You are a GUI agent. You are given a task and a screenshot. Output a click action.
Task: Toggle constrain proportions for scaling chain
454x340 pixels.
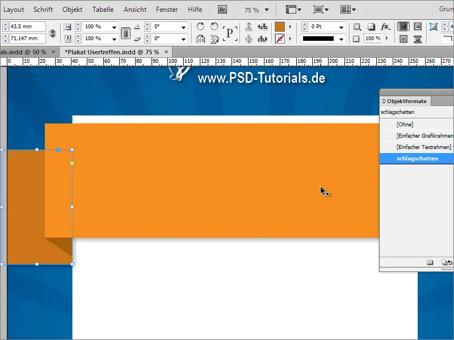point(125,33)
